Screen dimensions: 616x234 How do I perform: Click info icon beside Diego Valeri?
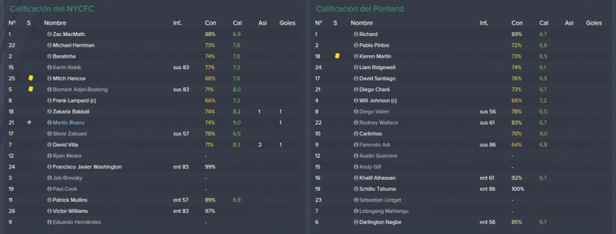click(x=356, y=111)
